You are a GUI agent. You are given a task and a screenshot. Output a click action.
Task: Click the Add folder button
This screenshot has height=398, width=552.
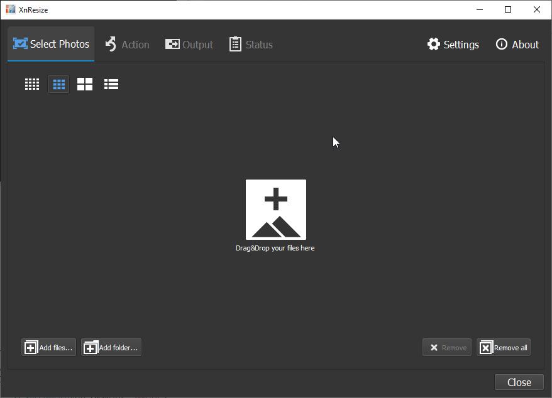[111, 347]
